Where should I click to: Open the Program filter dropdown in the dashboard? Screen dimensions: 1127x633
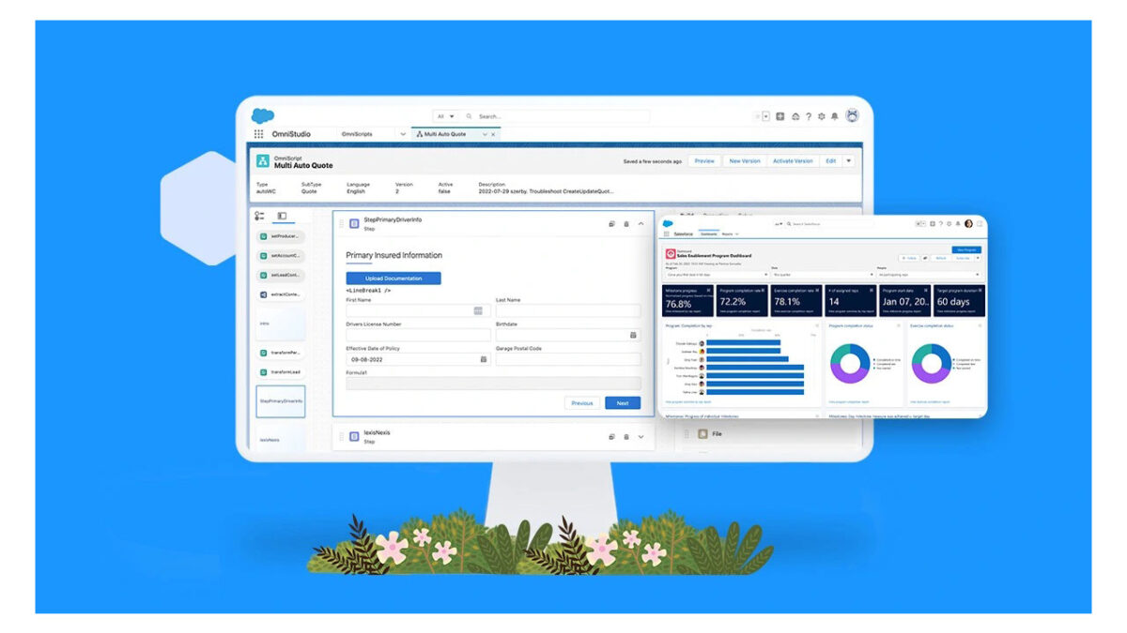coord(715,275)
